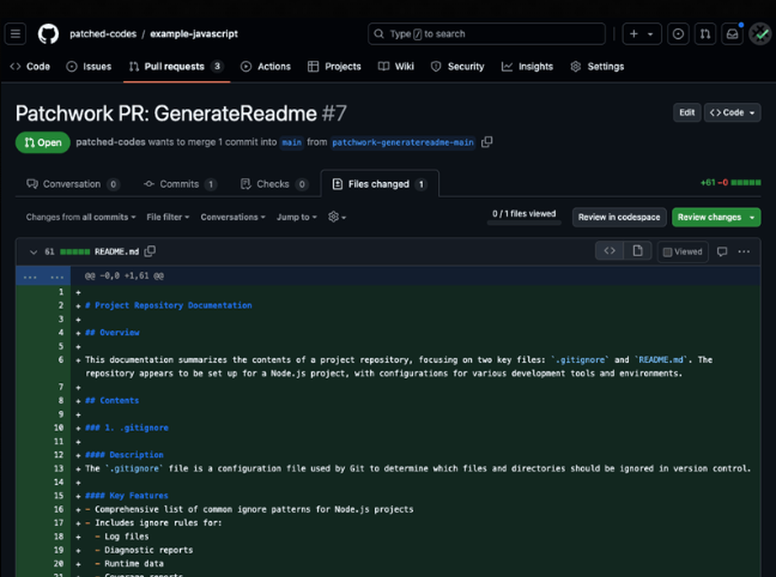Open the Insights tab
Image resolution: width=776 pixels, height=577 pixels.
pos(527,66)
